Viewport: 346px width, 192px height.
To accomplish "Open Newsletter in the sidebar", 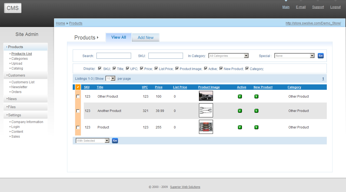I will pyautogui.click(x=19, y=87).
